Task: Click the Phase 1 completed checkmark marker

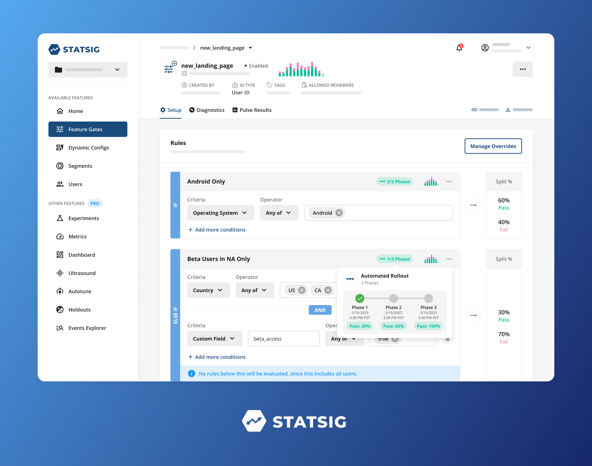Action: pos(360,298)
